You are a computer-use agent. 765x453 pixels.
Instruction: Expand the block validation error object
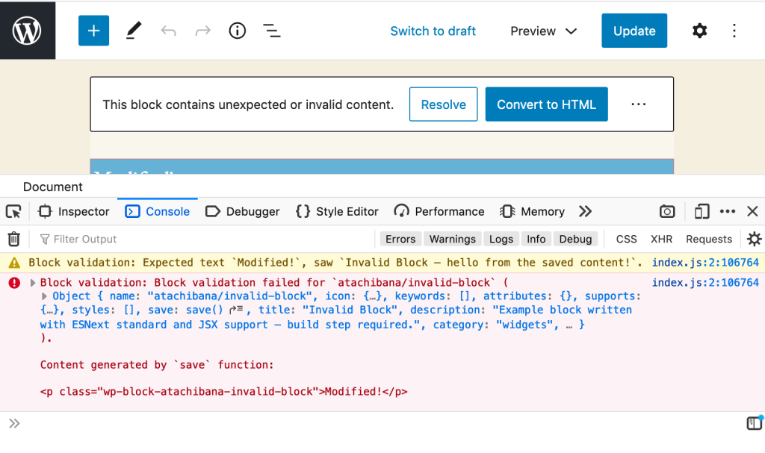click(x=31, y=282)
